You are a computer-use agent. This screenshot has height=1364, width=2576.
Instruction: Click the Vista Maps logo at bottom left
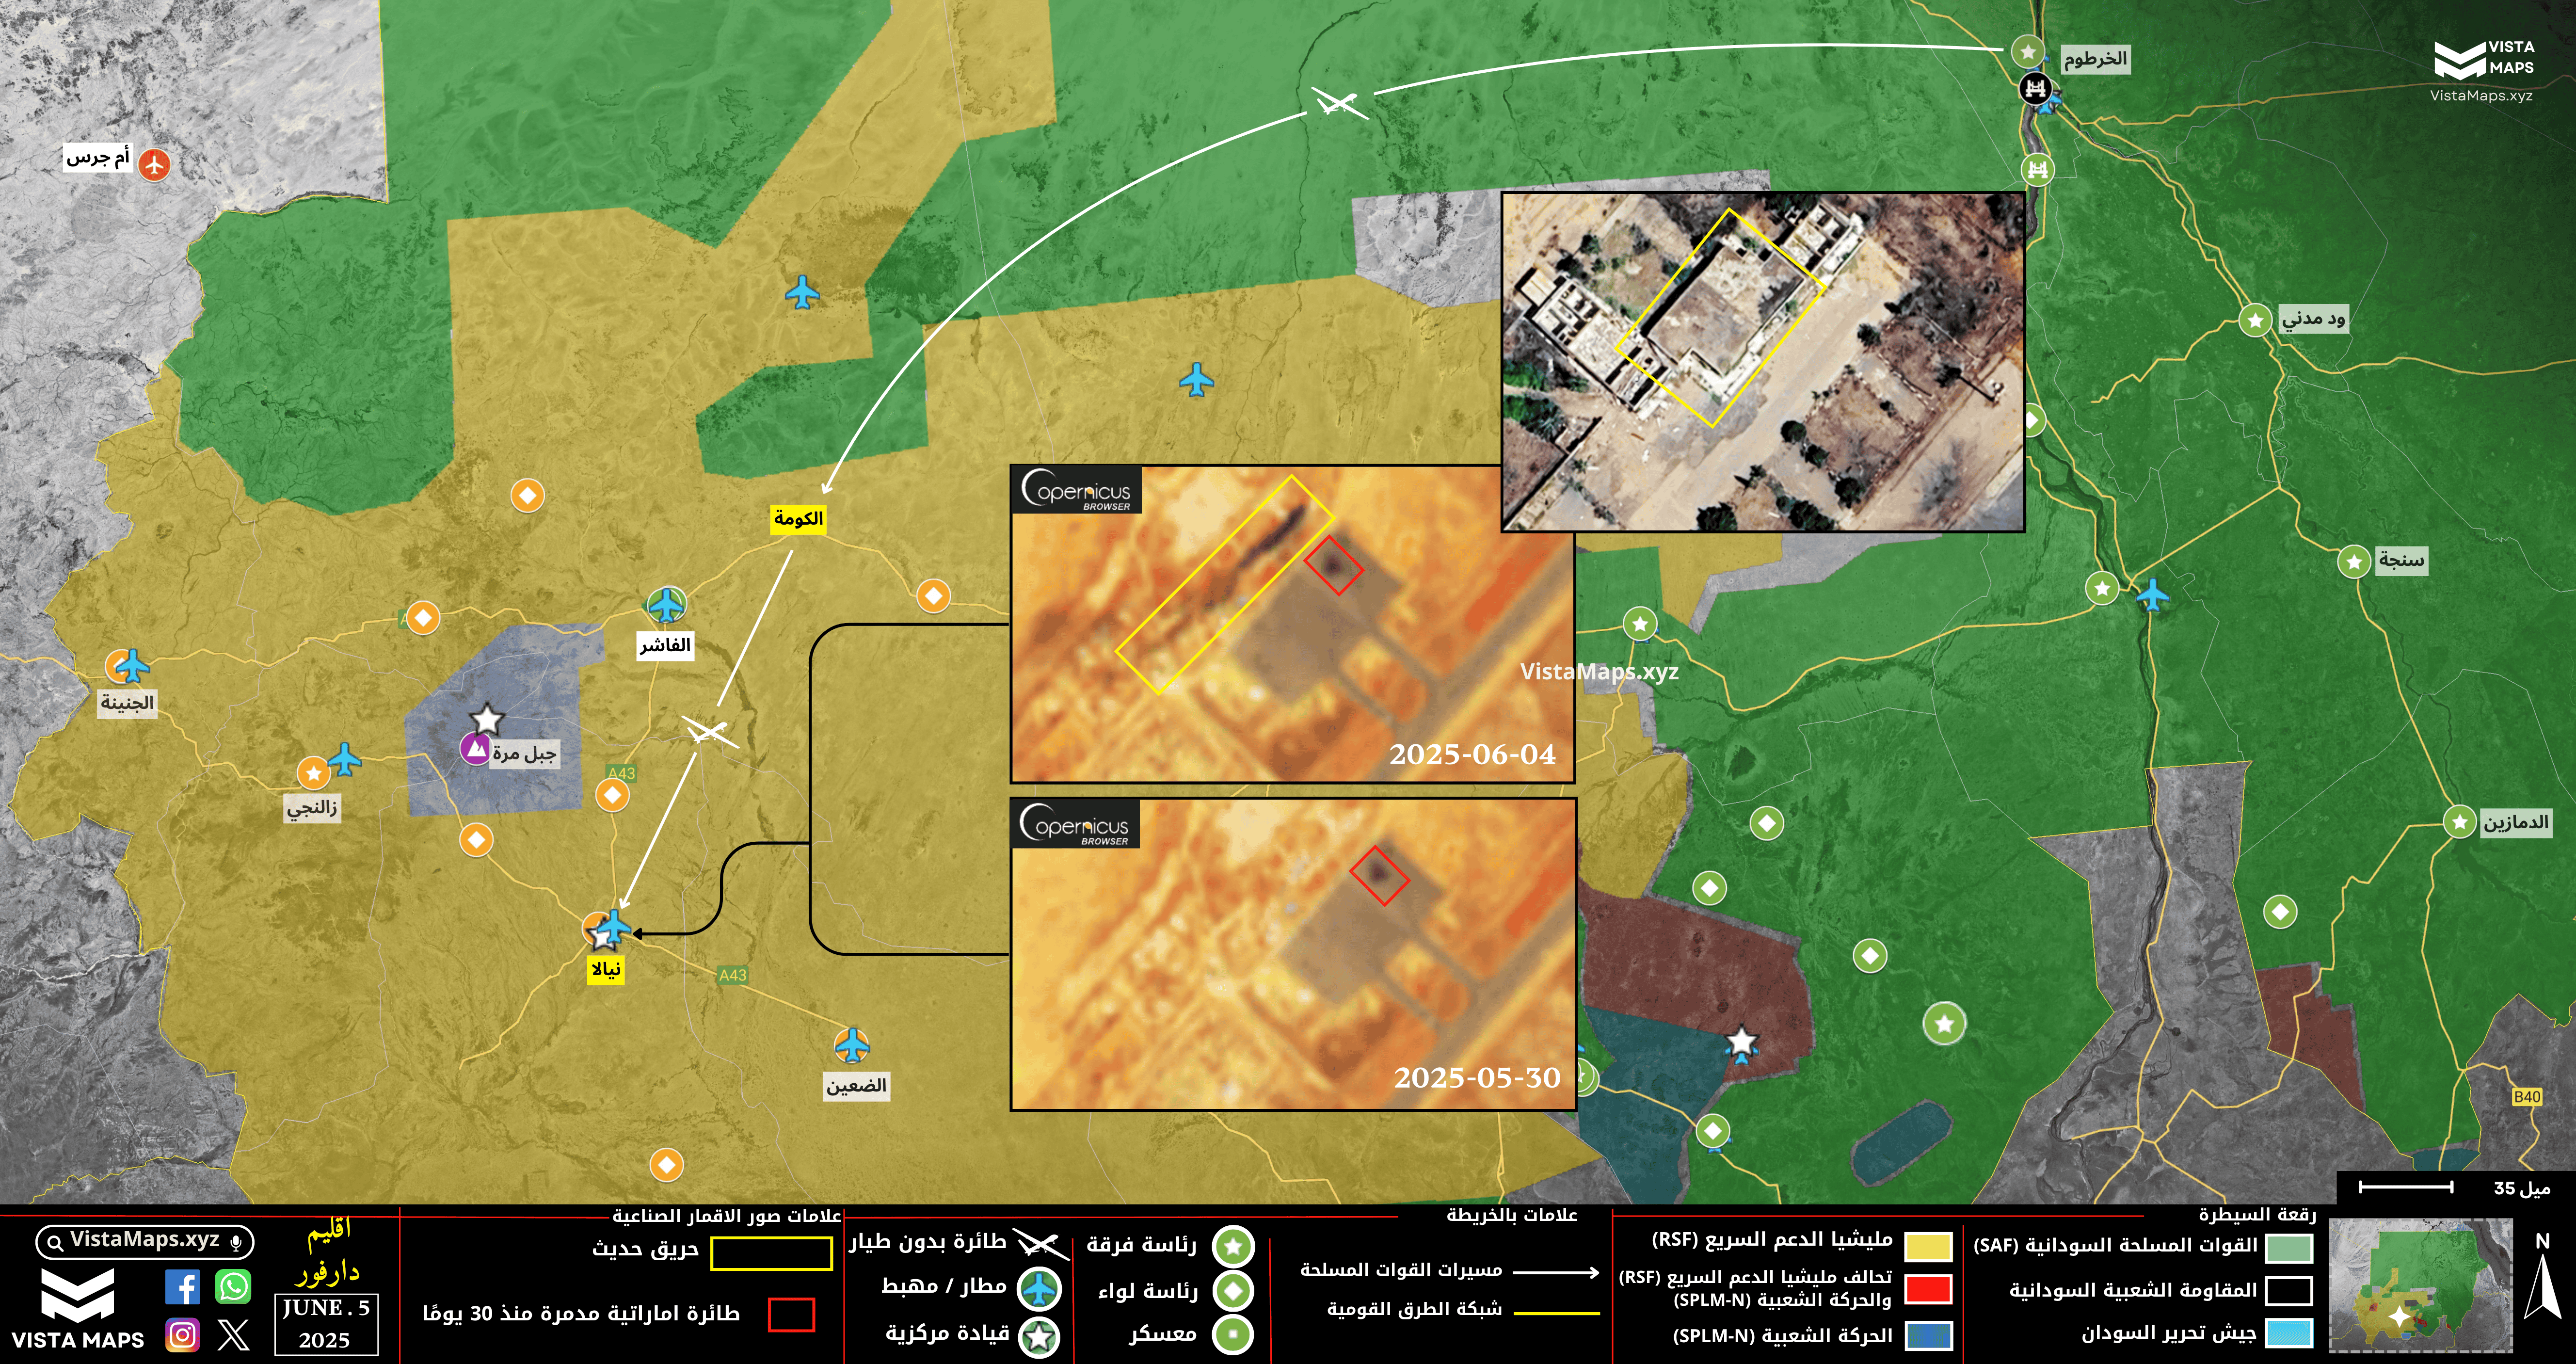(x=78, y=1308)
